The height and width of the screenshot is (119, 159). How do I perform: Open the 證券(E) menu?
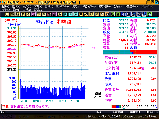click(16, 7)
